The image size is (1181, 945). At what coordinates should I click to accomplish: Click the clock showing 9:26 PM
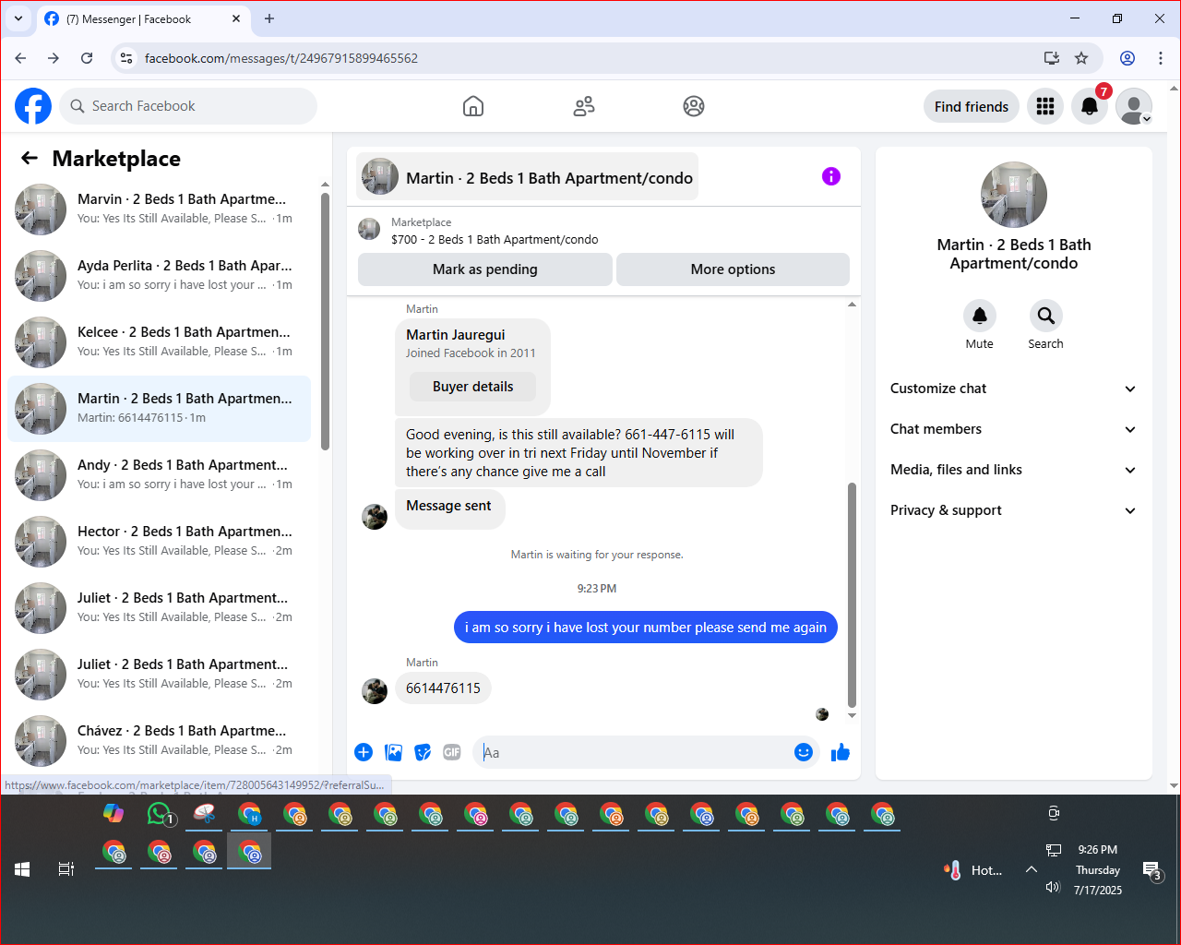pos(1097,850)
